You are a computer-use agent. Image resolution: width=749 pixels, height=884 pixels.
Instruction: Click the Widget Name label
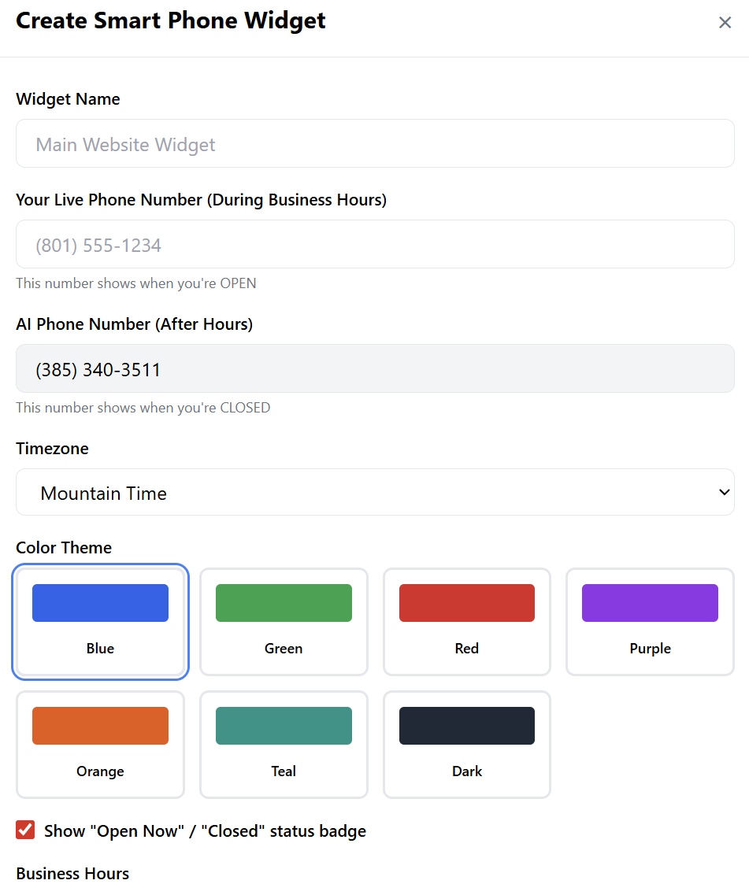tap(68, 99)
